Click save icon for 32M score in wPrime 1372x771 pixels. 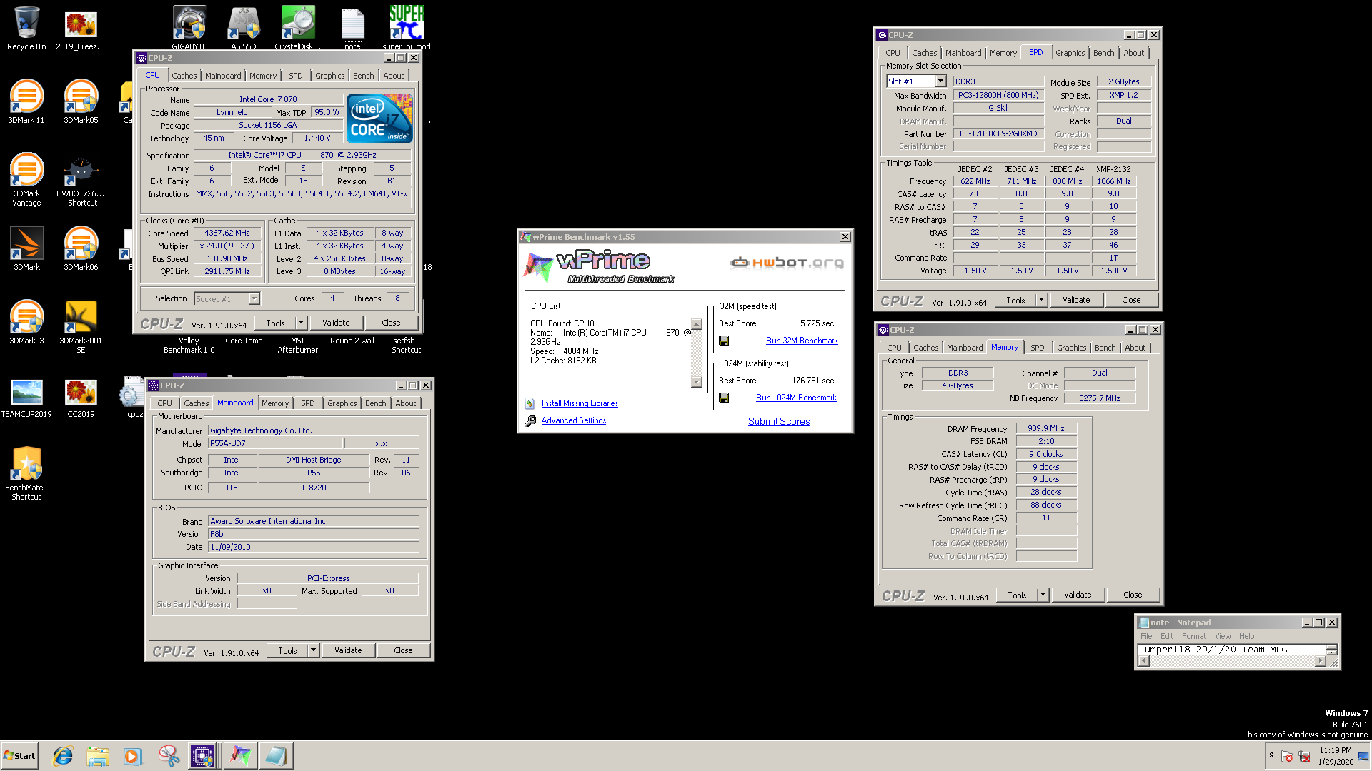pos(724,341)
